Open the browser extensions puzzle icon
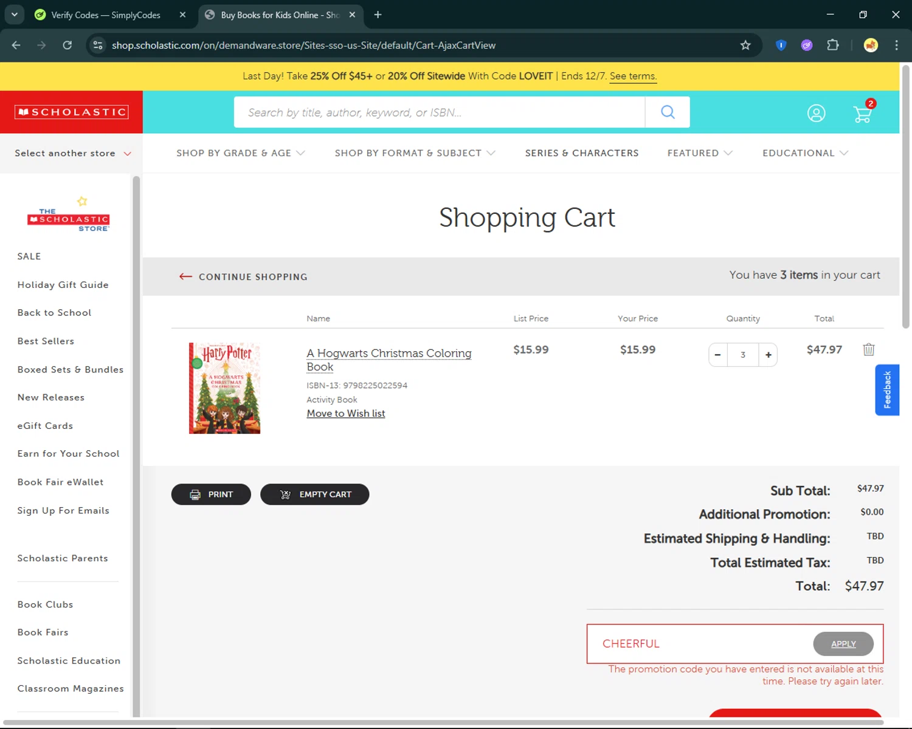Screen dimensions: 912x729 coord(833,45)
